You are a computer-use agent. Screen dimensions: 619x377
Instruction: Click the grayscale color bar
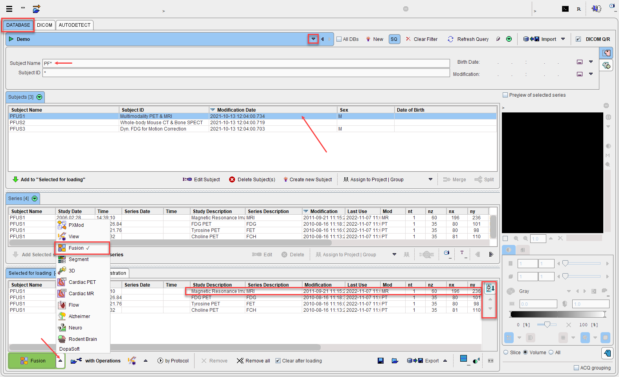click(558, 314)
